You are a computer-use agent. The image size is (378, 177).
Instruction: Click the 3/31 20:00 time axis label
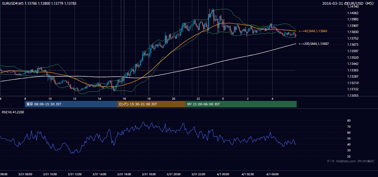pos(173,174)
